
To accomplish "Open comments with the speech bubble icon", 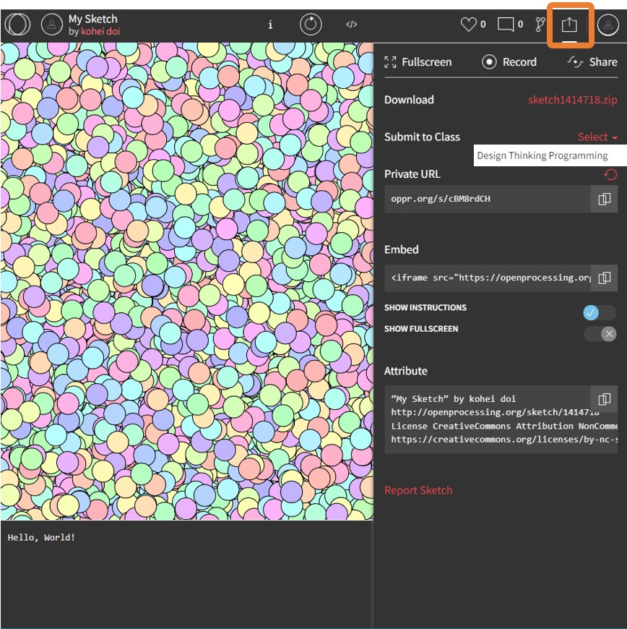I will pyautogui.click(x=506, y=25).
